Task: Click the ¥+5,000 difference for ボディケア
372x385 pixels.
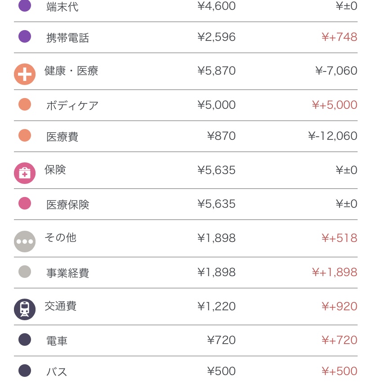Action: click(x=334, y=105)
